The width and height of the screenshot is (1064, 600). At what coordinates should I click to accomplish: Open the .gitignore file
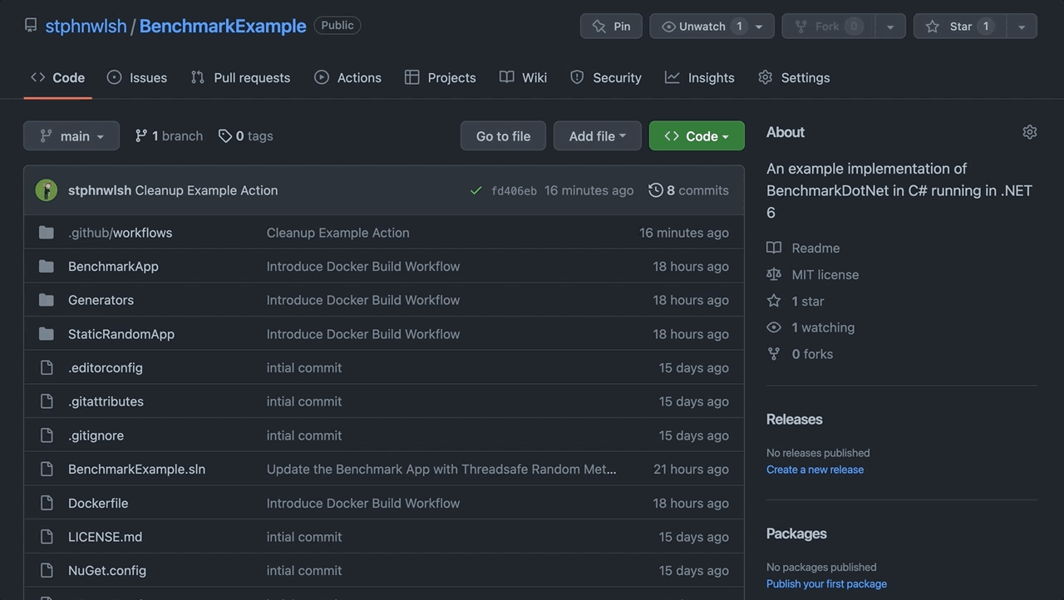point(96,435)
